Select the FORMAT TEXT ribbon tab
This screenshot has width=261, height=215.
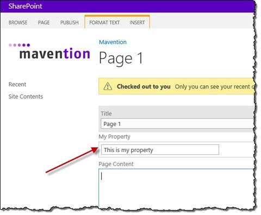104,22
